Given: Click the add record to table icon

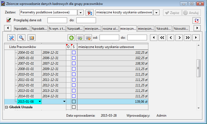Looking at the screenshot, I should click(x=80, y=38).
